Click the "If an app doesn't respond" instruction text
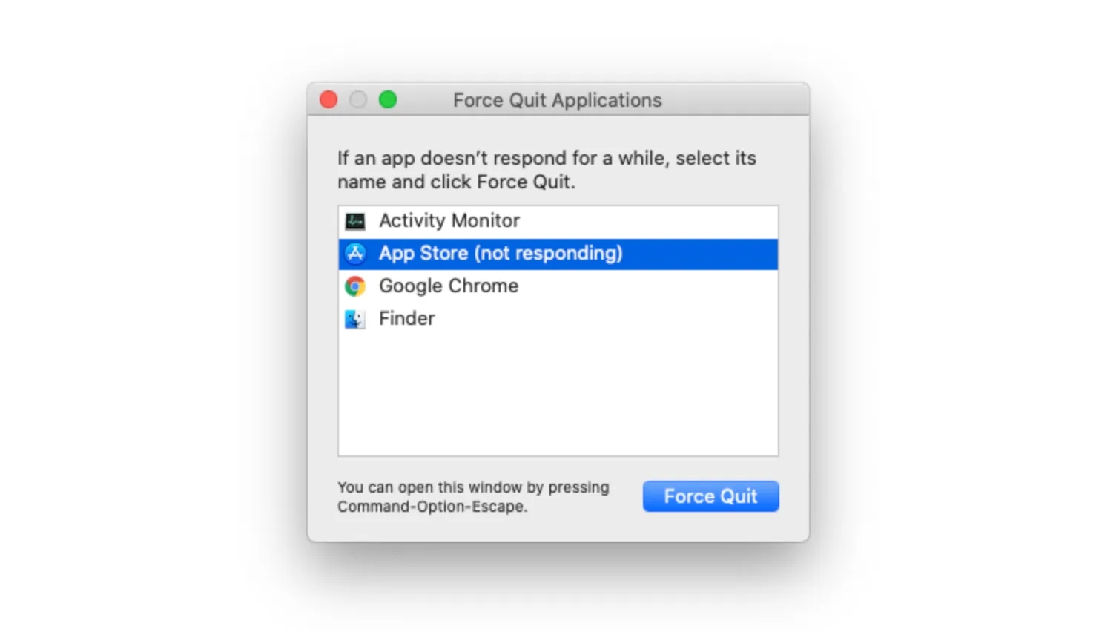This screenshot has width=1099, height=632. pos(547,158)
